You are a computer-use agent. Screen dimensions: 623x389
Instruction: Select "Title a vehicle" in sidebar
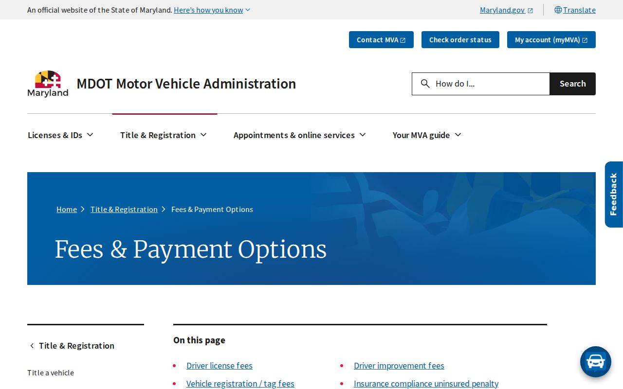tap(51, 373)
